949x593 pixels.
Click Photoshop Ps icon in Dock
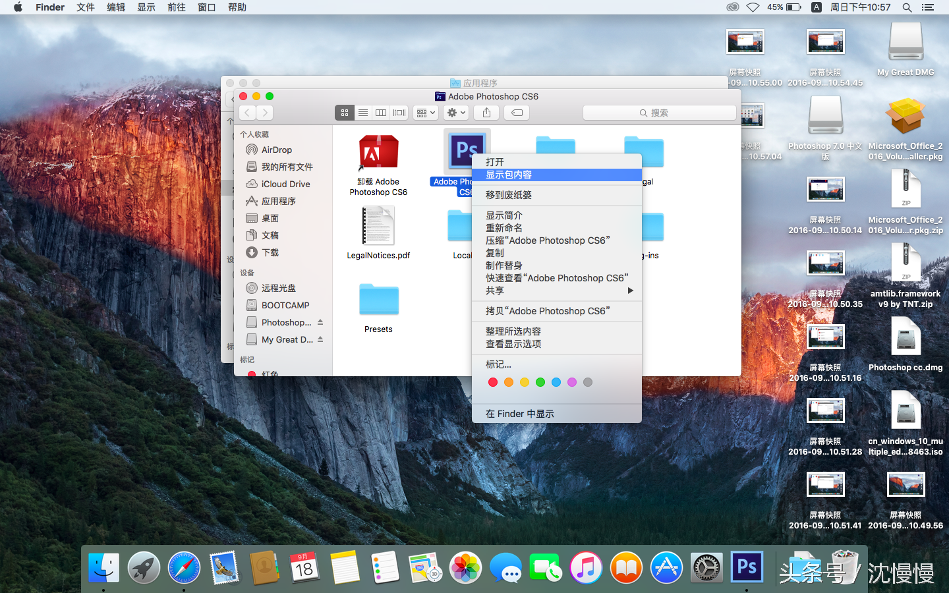point(747,567)
